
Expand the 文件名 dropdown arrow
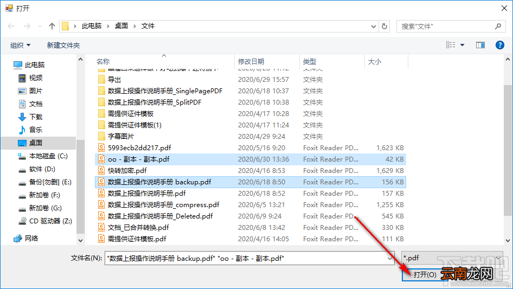(x=390, y=258)
